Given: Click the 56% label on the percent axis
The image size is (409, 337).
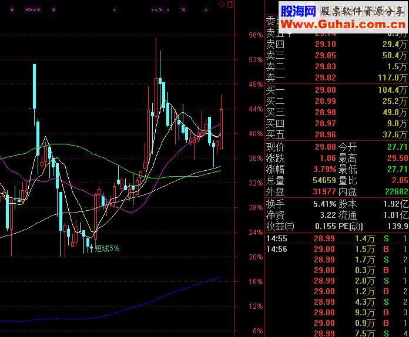Looking at the screenshot, I should (x=256, y=35).
